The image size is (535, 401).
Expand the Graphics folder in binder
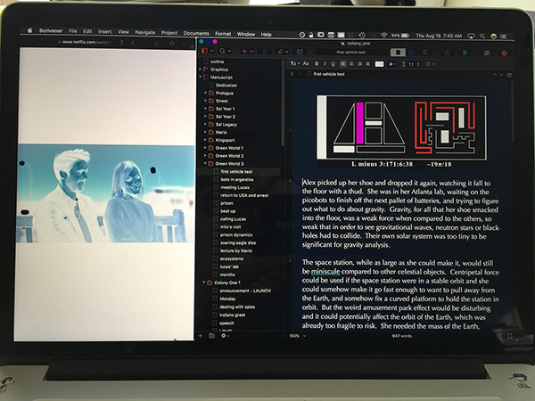coord(201,70)
